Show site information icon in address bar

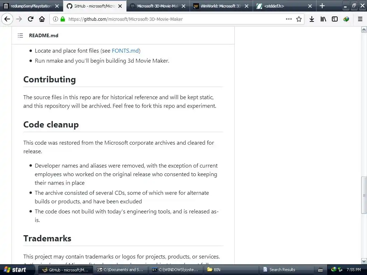pos(56,19)
